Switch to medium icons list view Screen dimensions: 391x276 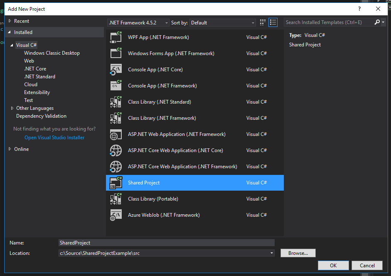273,22
